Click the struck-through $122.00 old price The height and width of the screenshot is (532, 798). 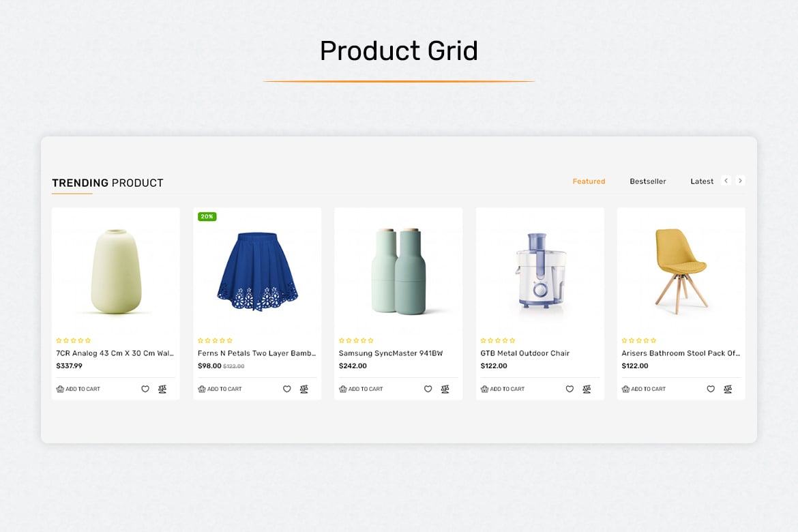click(233, 366)
